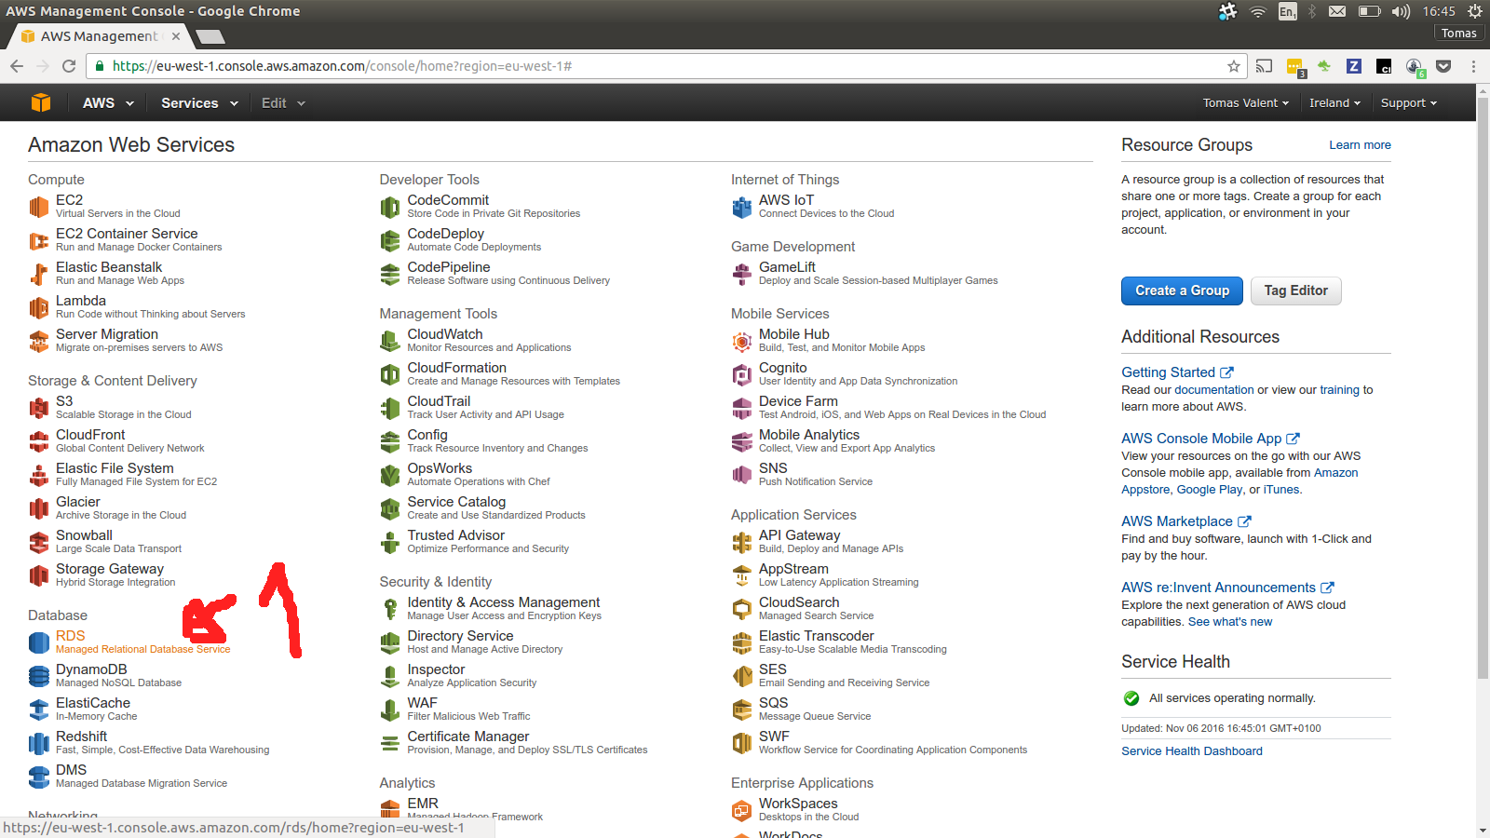Click the Tag Editor button
Screen dimensions: 1490x838
1295,291
